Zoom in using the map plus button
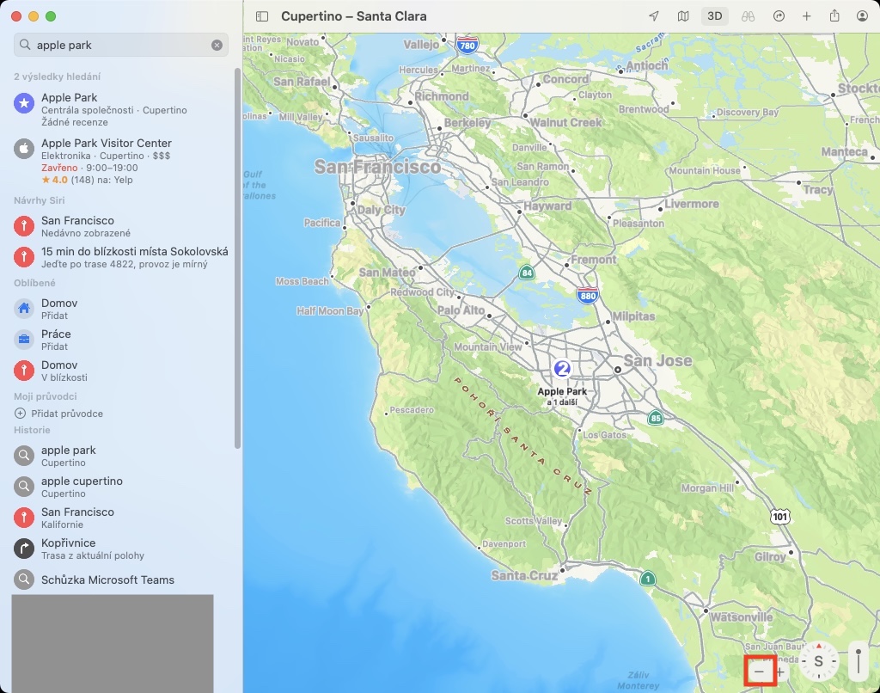Screen dimensions: 880x693 [x=780, y=671]
